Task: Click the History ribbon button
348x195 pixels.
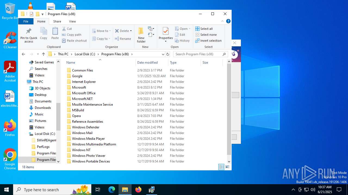Action: tap(182, 41)
